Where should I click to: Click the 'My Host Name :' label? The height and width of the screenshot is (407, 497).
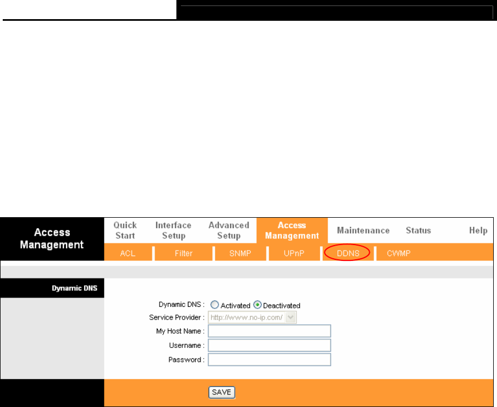[180, 331]
